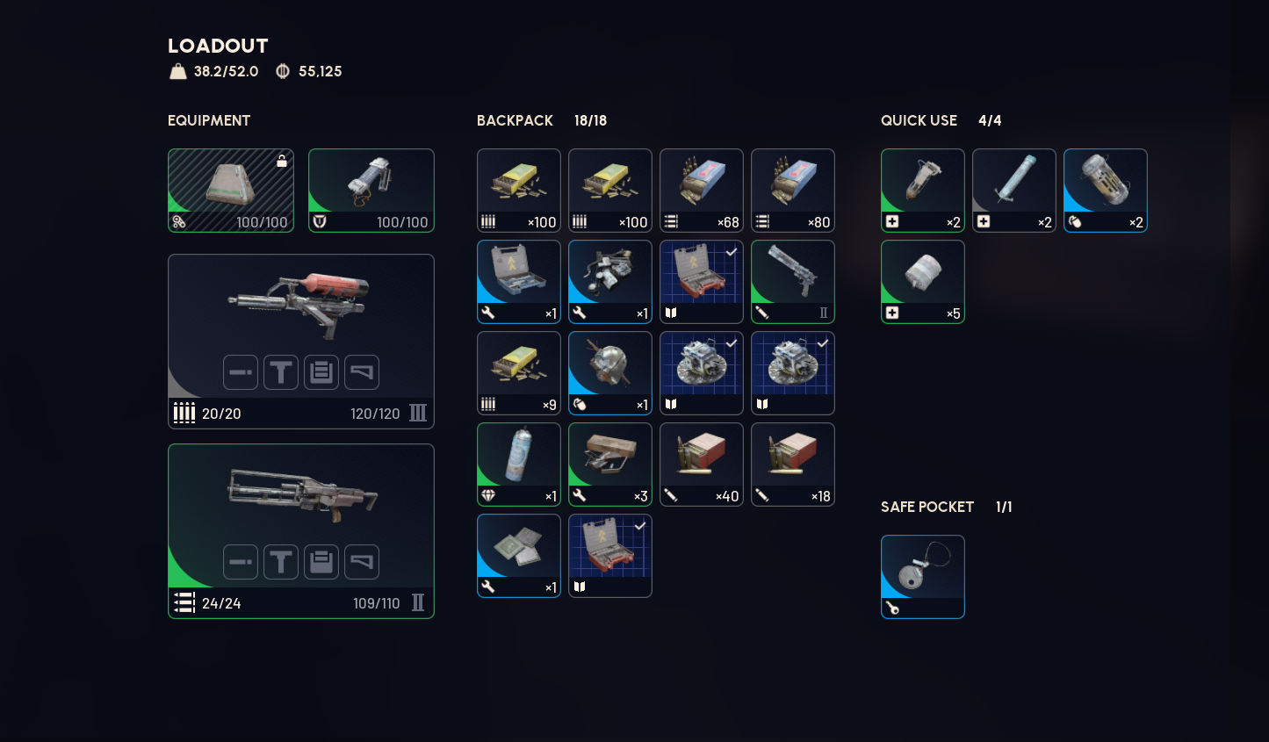Image resolution: width=1269 pixels, height=742 pixels.
Task: Select the ammo stack with x68 count
Action: pyautogui.click(x=702, y=191)
